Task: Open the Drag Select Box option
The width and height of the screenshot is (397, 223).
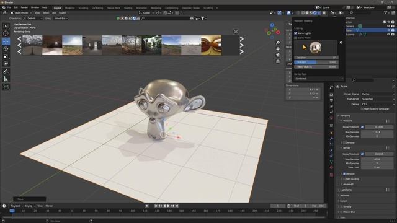Action: [61, 19]
